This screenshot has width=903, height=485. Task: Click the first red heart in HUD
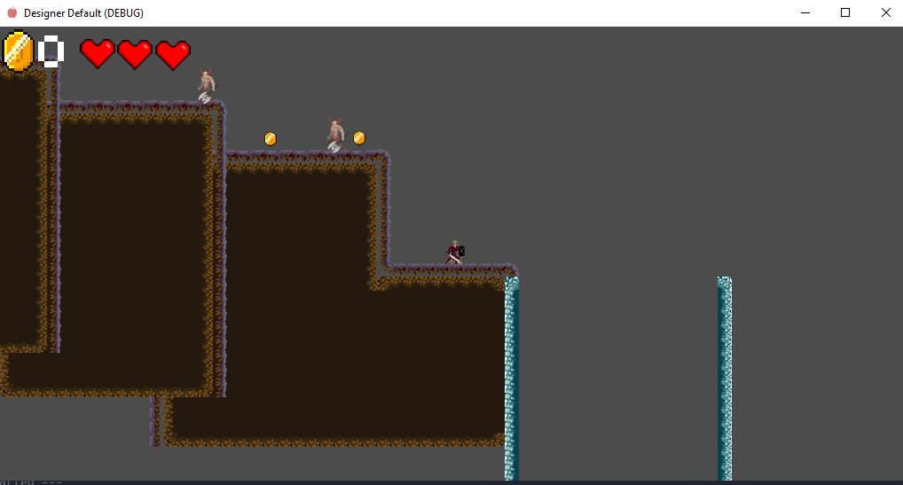(x=98, y=54)
